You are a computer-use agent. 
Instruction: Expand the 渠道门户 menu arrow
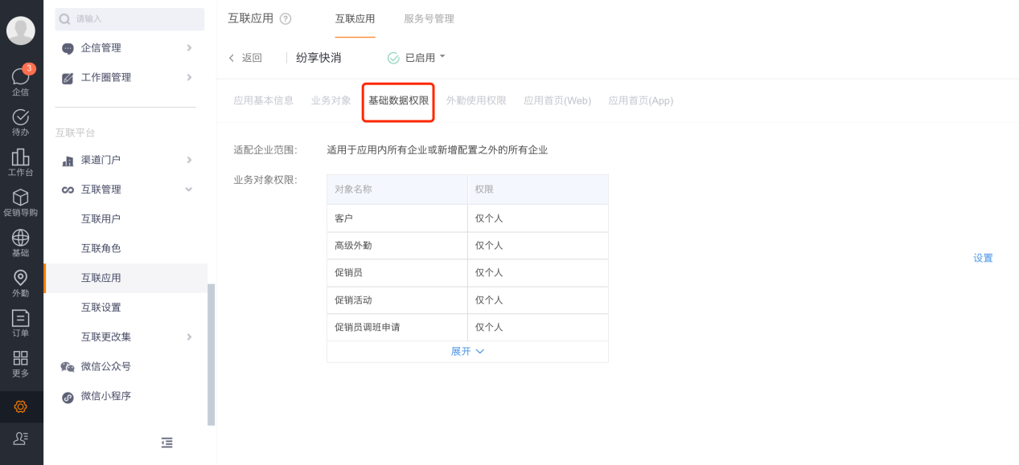point(189,160)
